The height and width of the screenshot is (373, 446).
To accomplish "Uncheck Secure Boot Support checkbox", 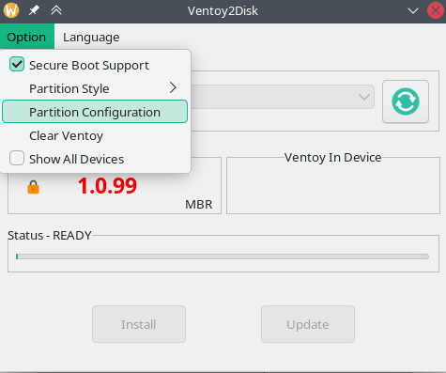I will [x=17, y=64].
